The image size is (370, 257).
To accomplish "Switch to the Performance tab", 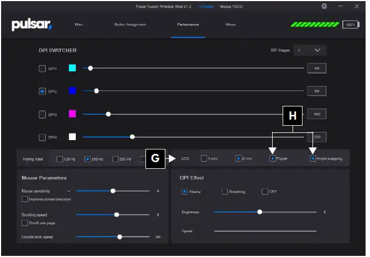I will 188,24.
